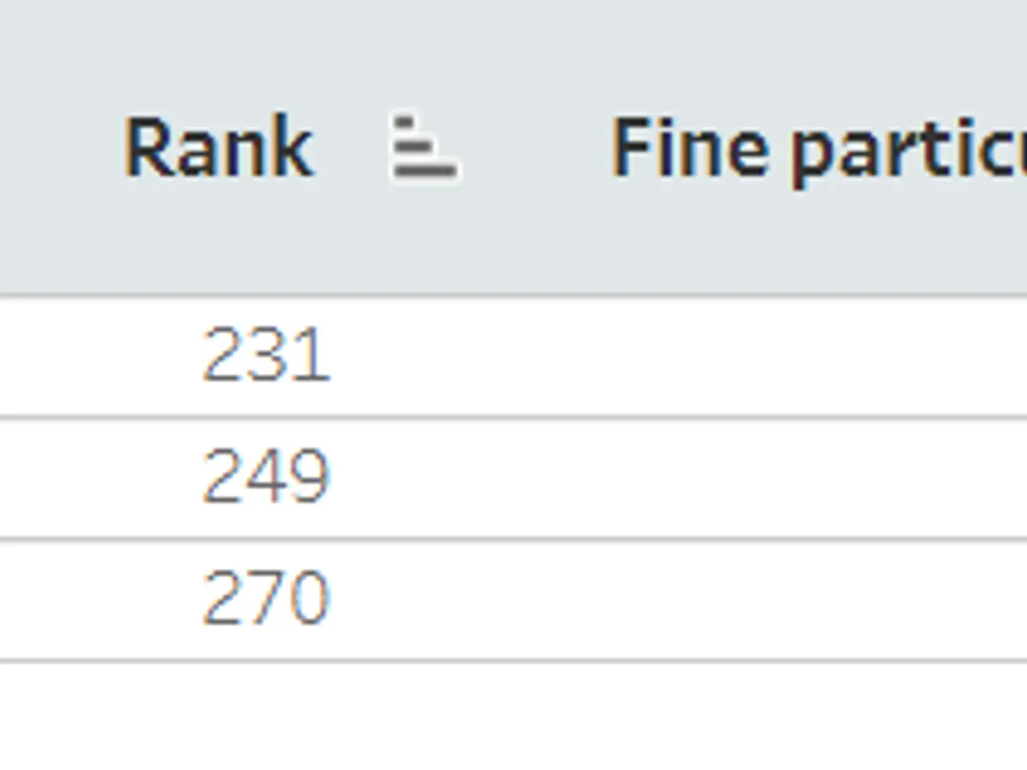Select the cell with rank 231

click(265, 356)
